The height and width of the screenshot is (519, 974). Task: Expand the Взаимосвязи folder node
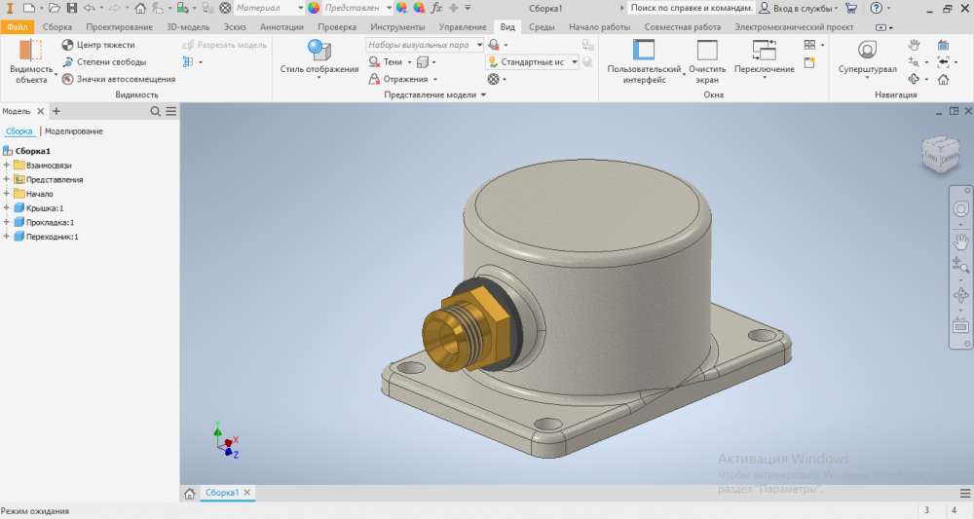(x=7, y=166)
